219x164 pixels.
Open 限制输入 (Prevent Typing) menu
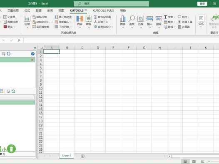63,22
